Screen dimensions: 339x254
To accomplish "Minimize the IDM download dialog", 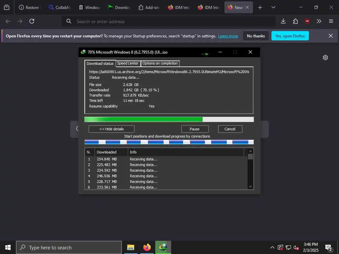I will (220, 52).
